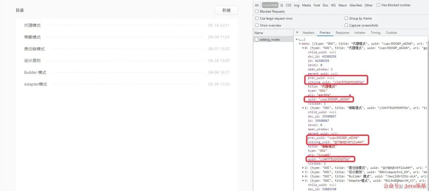429x191 pixels.
Task: Open the Cookies tab
Action: (x=391, y=33)
